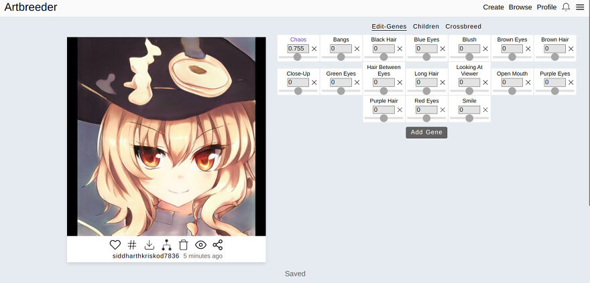Click the Long Hair slider handle

[x=426, y=91]
